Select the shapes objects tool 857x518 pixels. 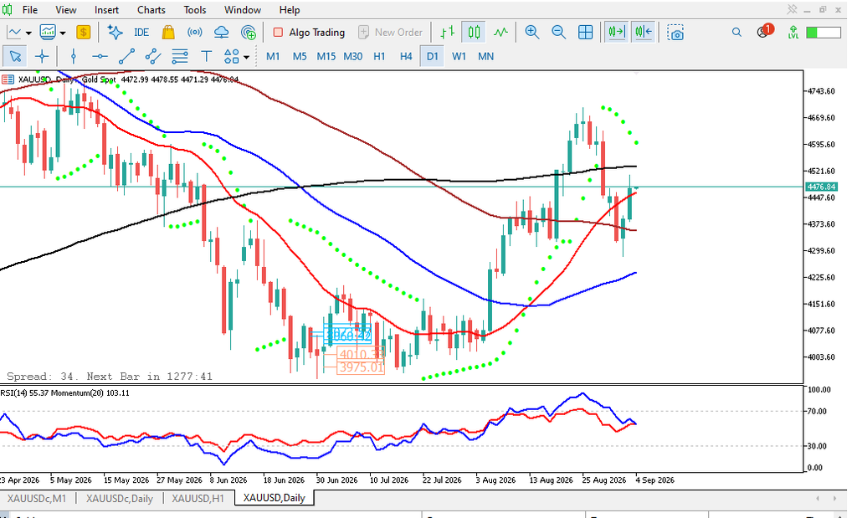tap(232, 56)
